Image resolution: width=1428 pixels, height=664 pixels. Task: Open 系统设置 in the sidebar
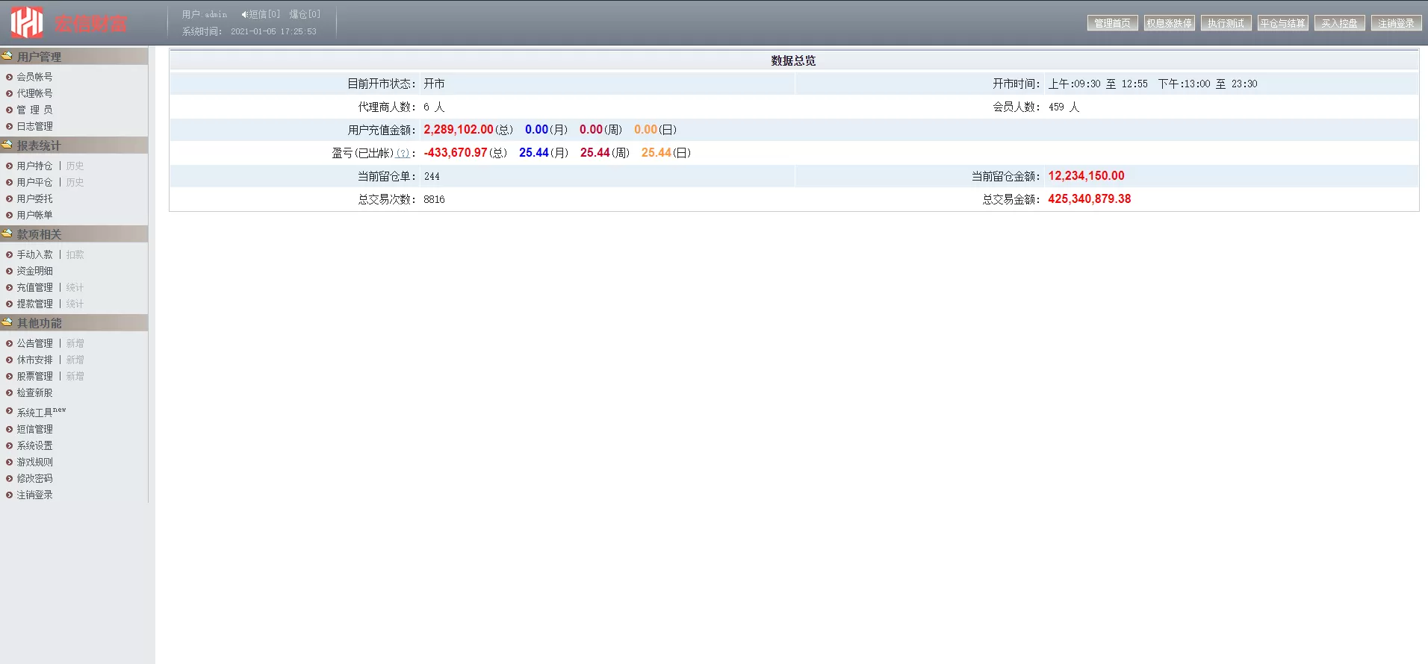(35, 445)
